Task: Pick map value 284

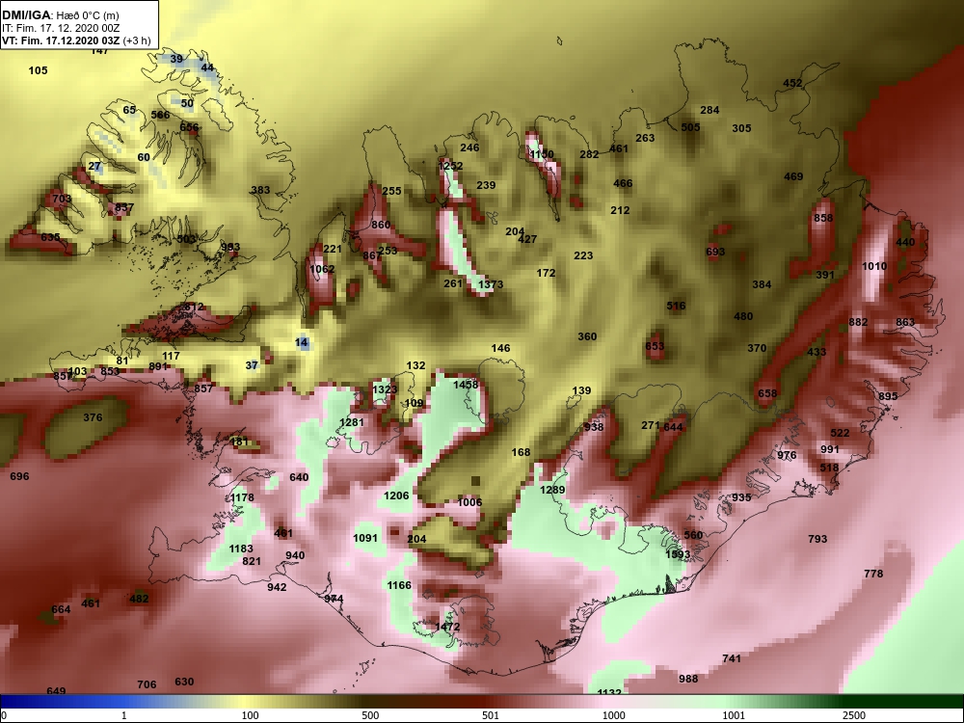Action: coord(710,110)
